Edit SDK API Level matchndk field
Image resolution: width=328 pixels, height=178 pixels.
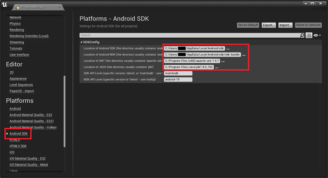click(x=178, y=73)
